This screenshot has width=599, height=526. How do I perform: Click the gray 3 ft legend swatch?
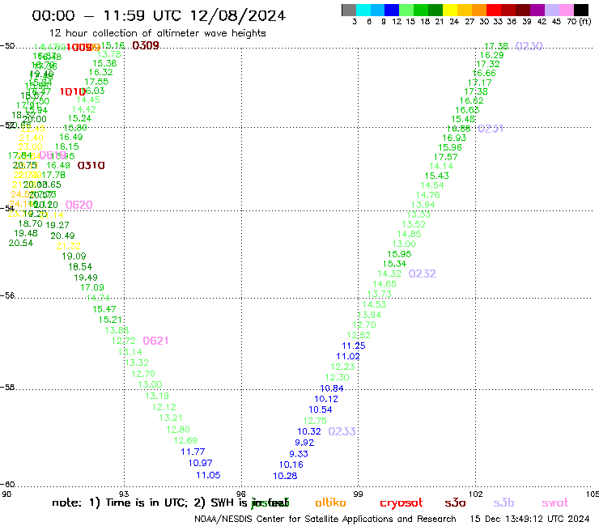coord(349,10)
